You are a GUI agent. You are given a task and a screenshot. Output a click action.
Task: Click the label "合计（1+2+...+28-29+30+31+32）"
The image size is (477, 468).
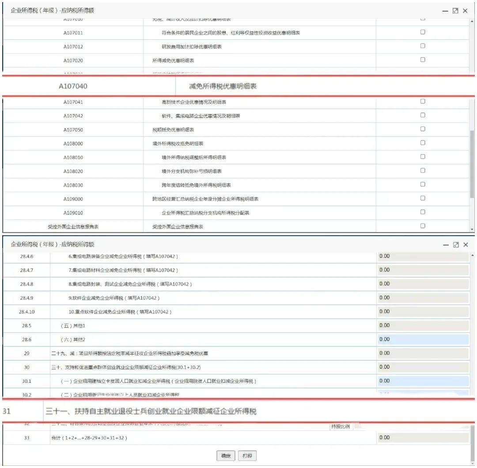[89, 438]
